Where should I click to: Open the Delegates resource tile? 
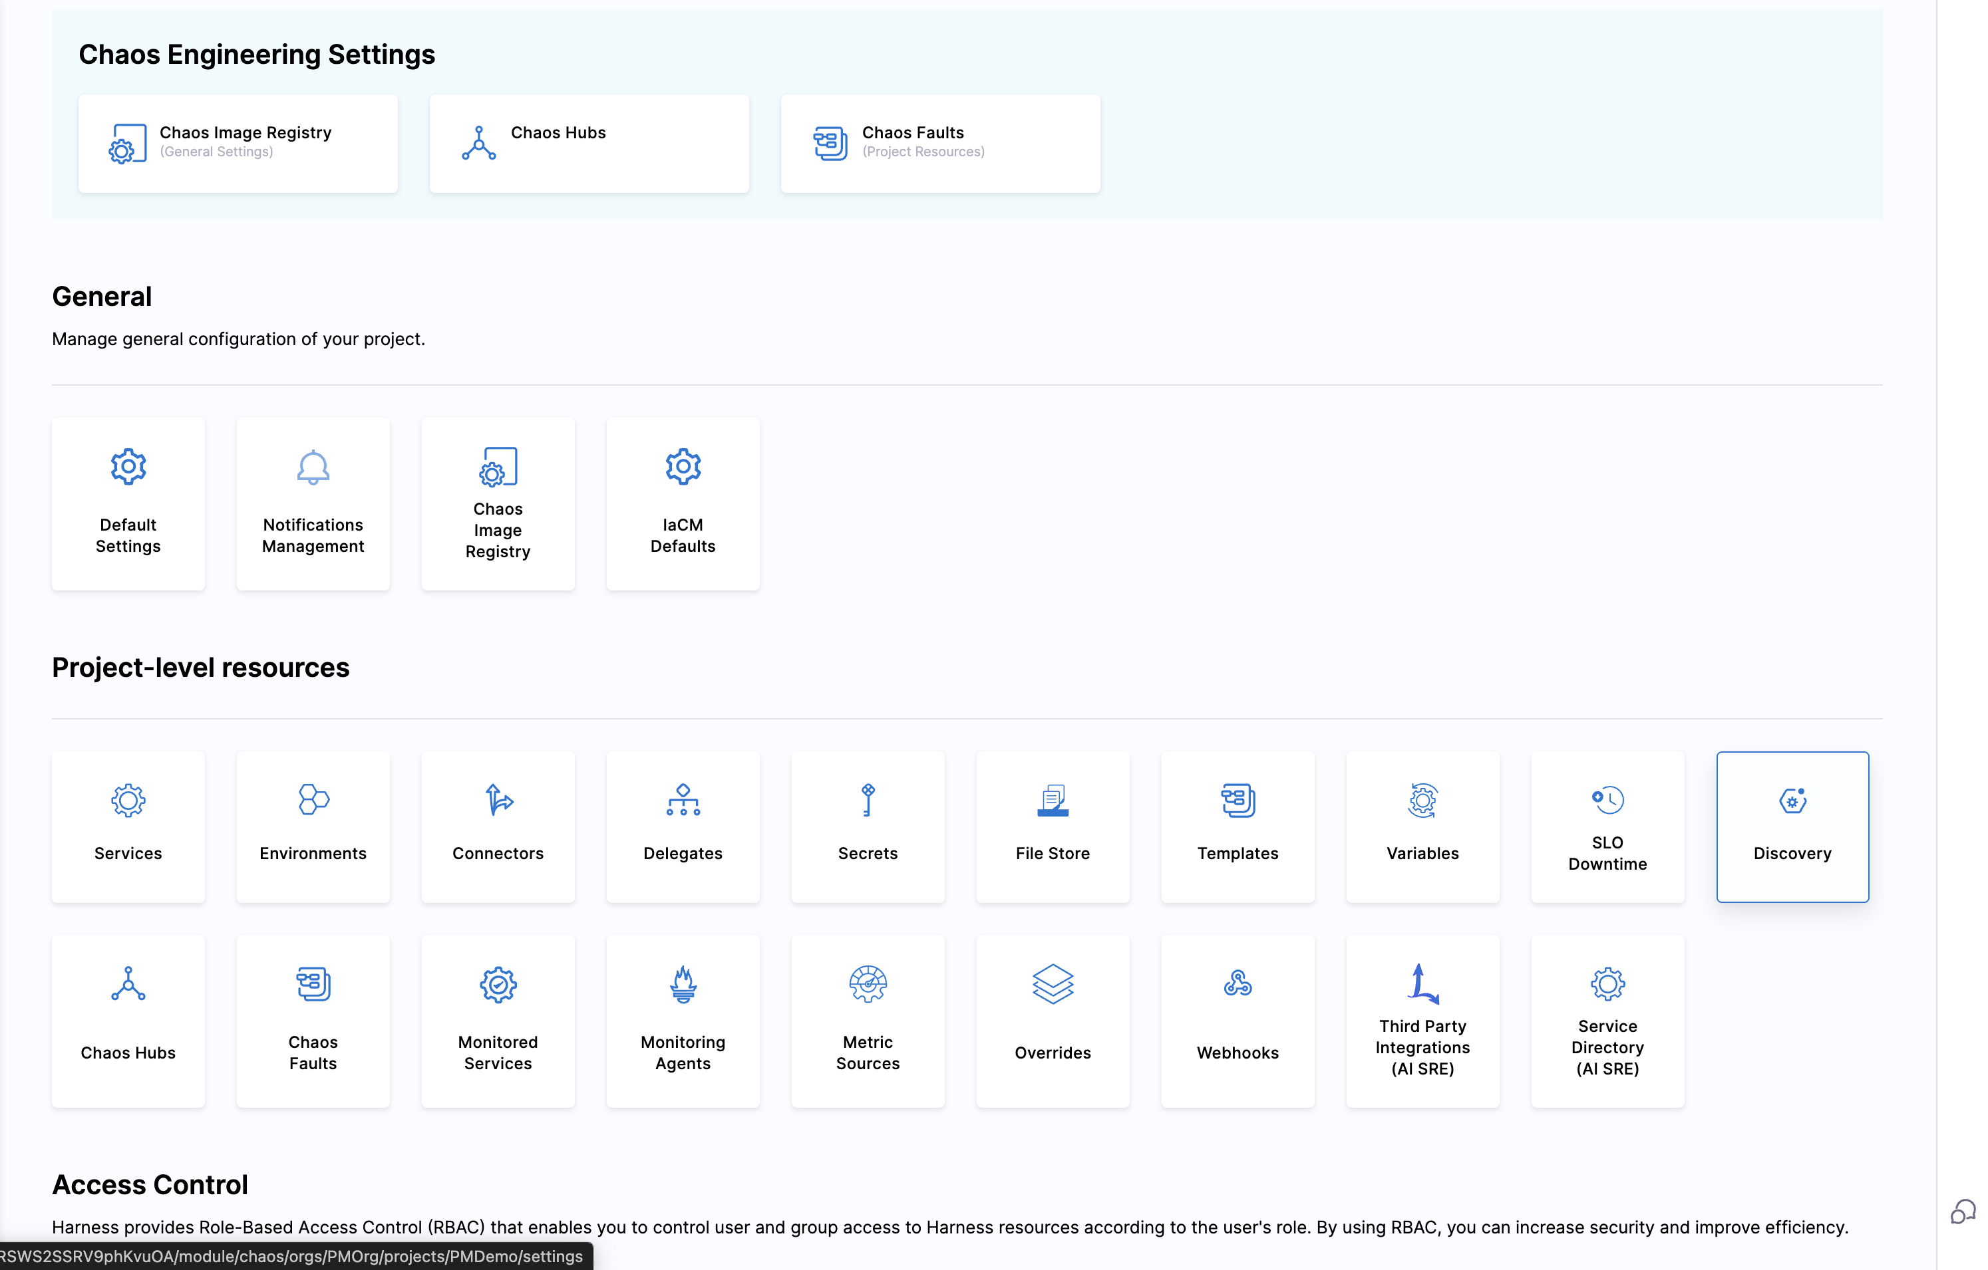click(683, 826)
